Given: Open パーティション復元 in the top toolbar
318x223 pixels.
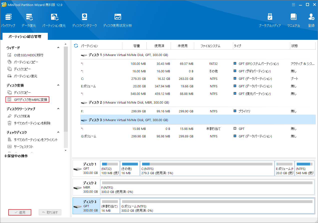Looking at the screenshot, I should (x=54, y=20).
